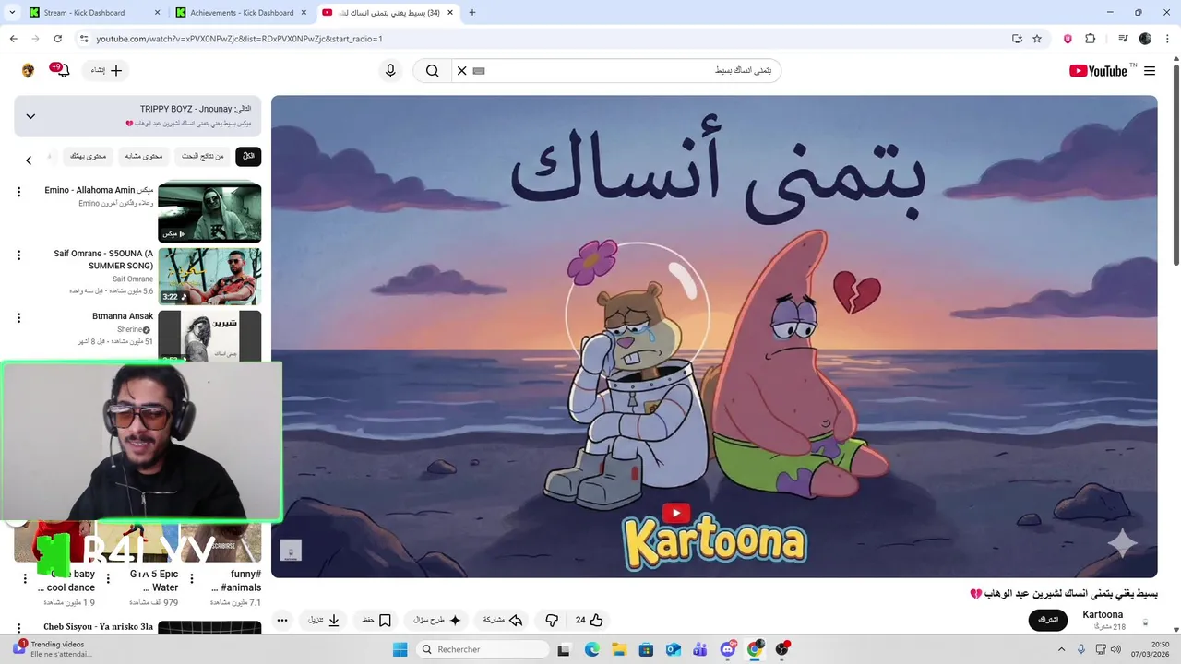The image size is (1181, 664).
Task: Navigate back in Chrome
Action: (13, 39)
